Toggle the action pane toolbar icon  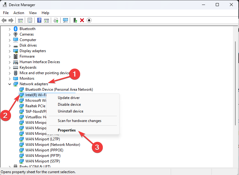[x=47, y=20]
